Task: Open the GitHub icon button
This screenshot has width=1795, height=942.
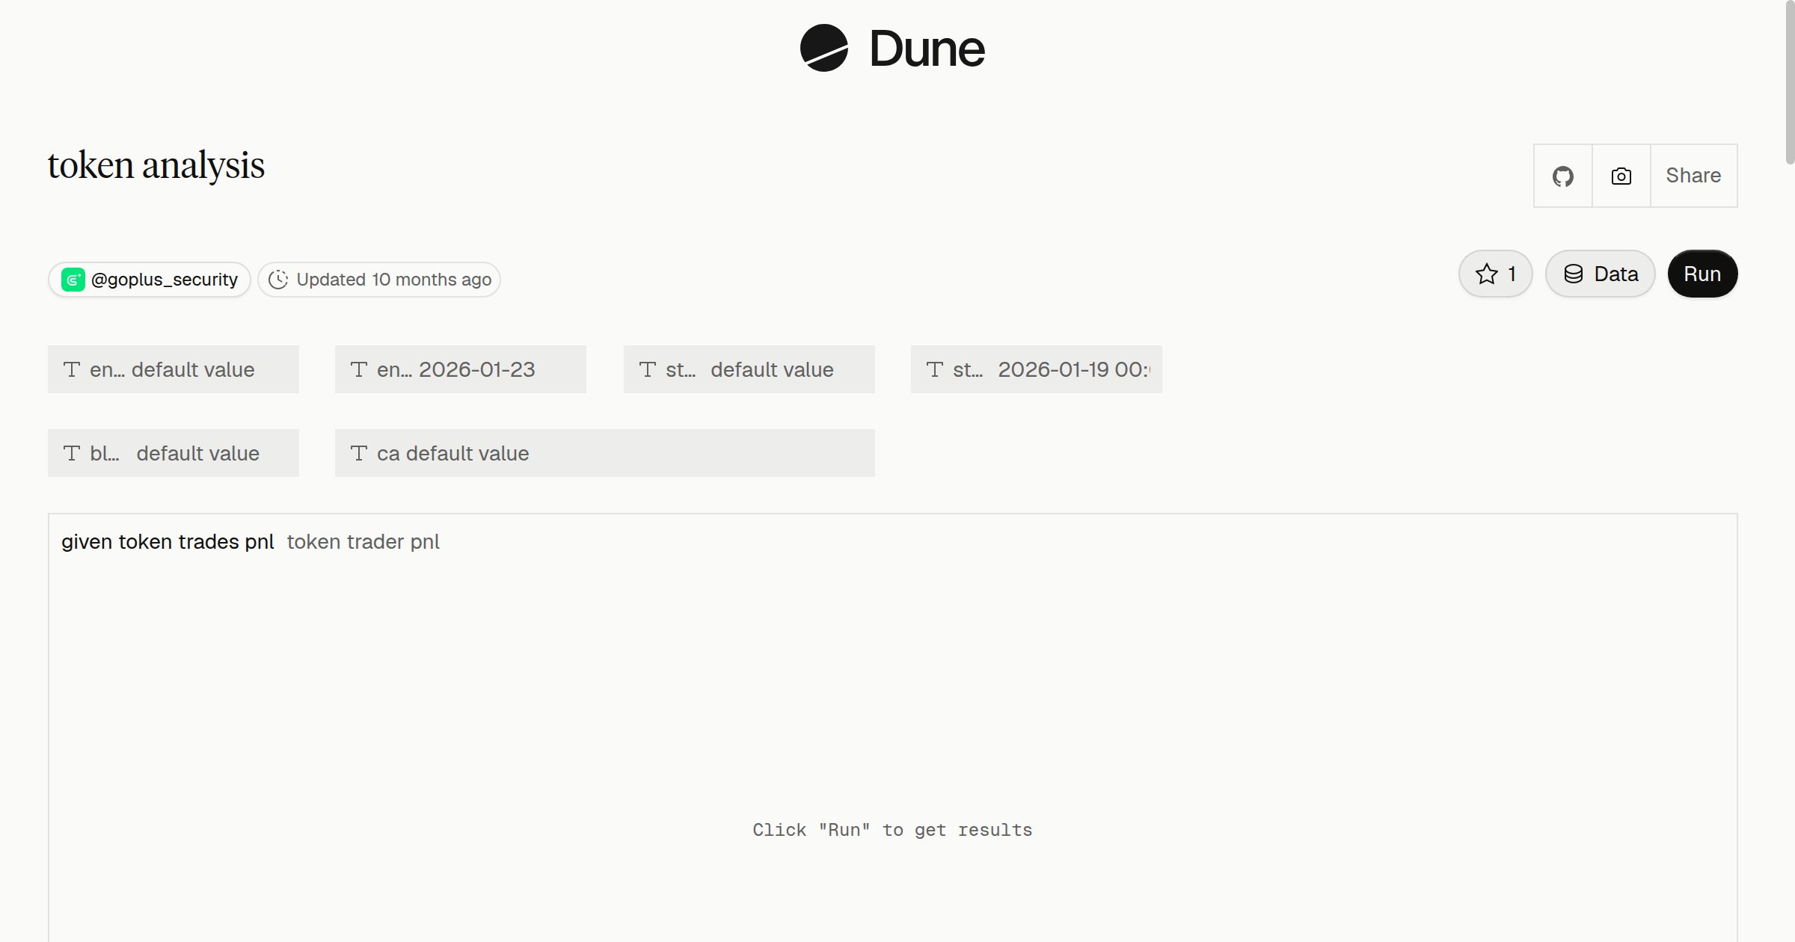Action: pyautogui.click(x=1562, y=176)
